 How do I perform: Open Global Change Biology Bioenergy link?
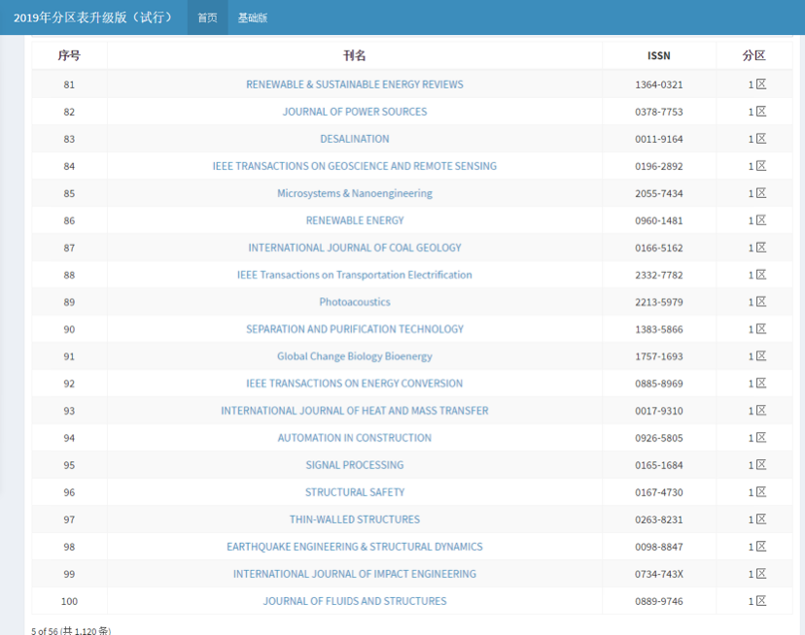click(x=355, y=356)
